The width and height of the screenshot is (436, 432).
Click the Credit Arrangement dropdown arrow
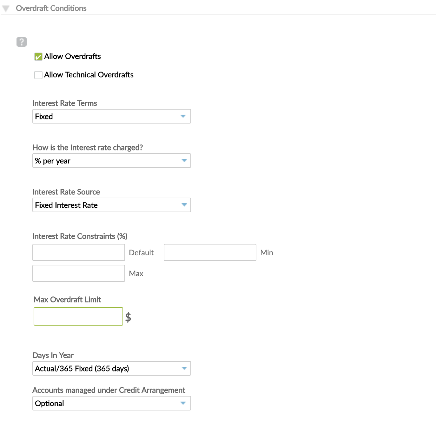click(x=184, y=403)
